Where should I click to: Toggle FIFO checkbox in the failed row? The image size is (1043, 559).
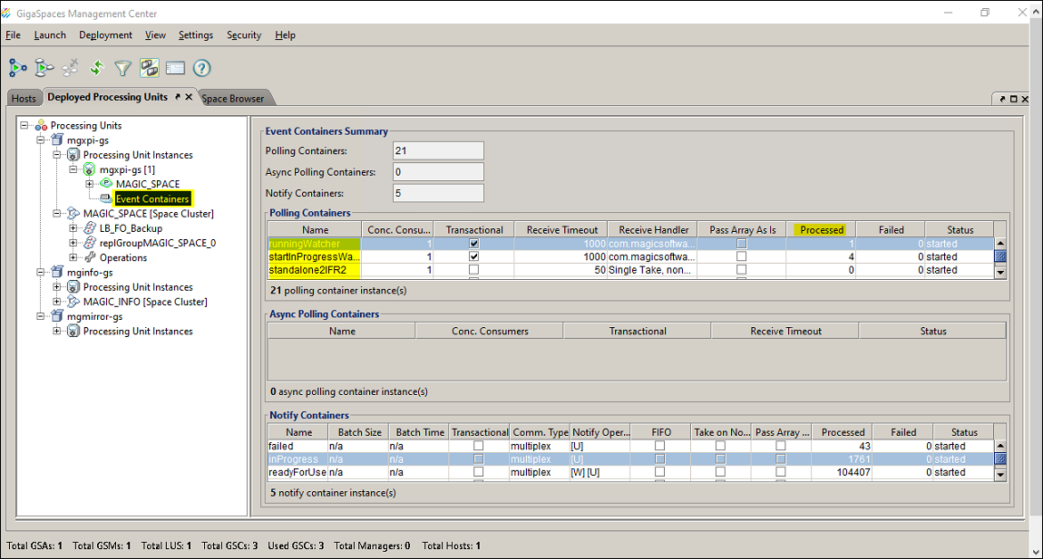pos(659,446)
